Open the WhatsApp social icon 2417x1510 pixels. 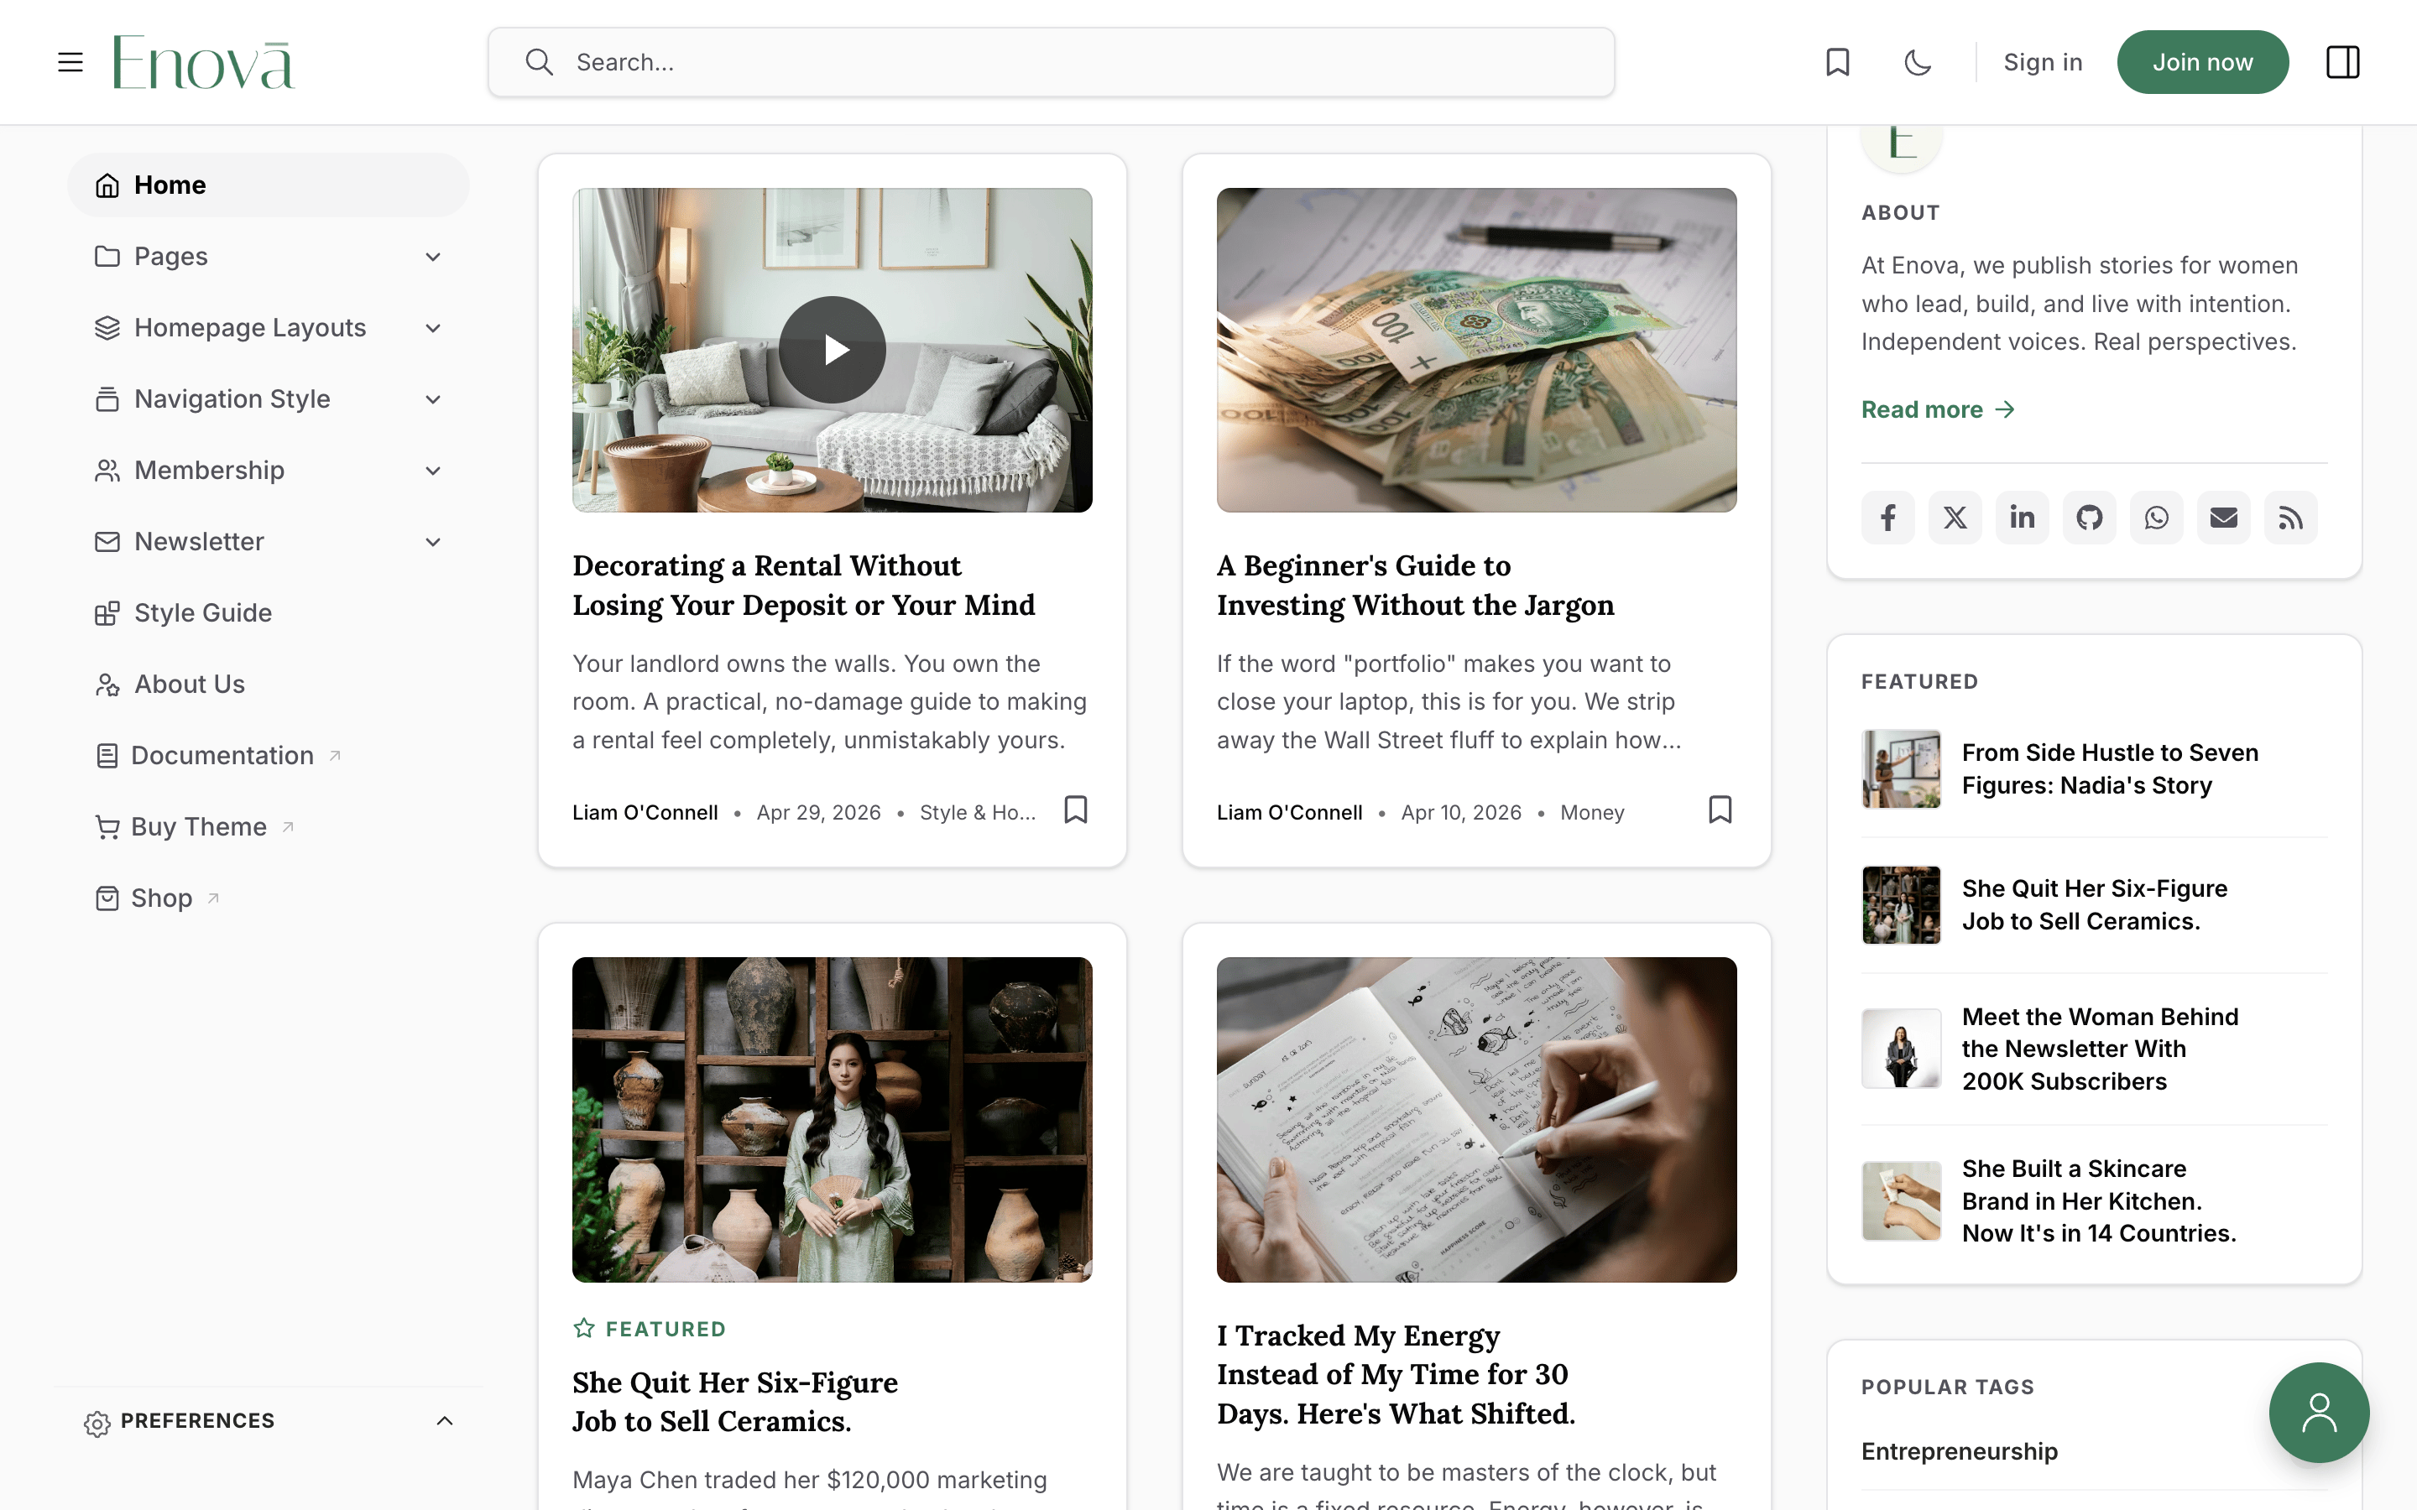click(2156, 518)
